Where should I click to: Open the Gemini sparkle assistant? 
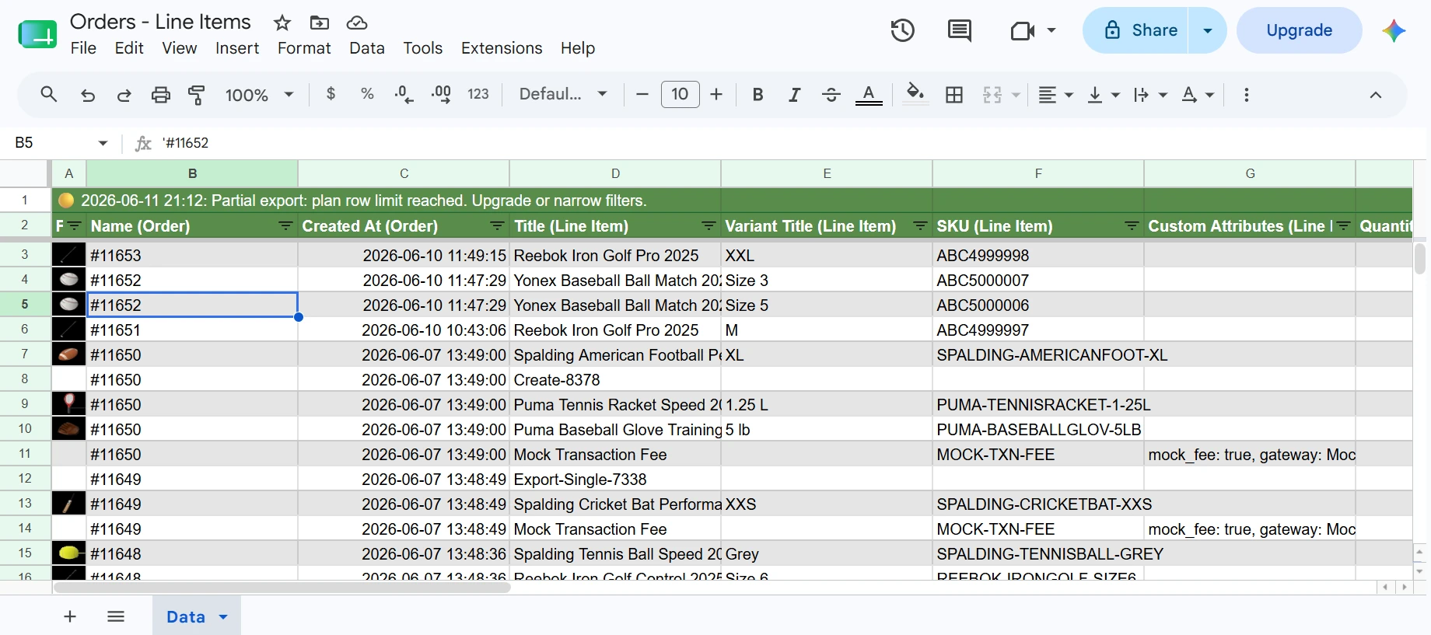tap(1394, 30)
